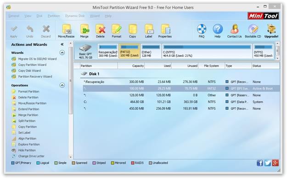Click the Help question mark icon

pos(218,29)
